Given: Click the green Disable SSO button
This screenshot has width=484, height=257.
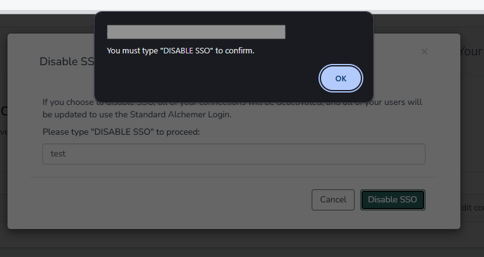Looking at the screenshot, I should pos(393,200).
